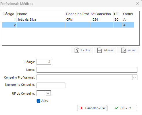
Task: Click the document icon on Alterar
Action: pos(99,50)
